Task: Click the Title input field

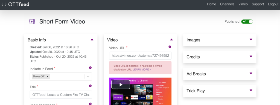Action: coord(61,95)
